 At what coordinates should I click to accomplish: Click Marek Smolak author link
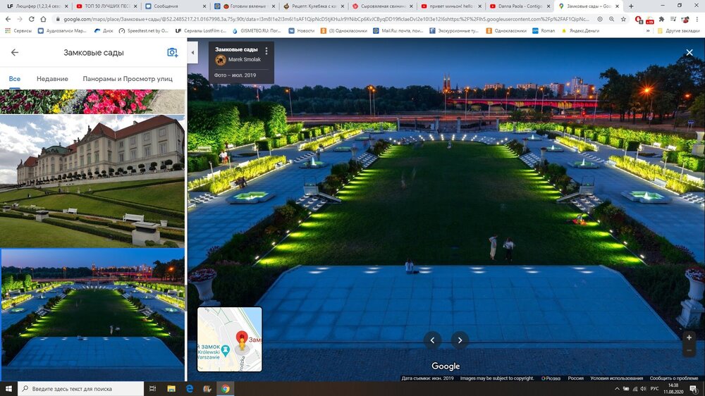[x=243, y=60]
